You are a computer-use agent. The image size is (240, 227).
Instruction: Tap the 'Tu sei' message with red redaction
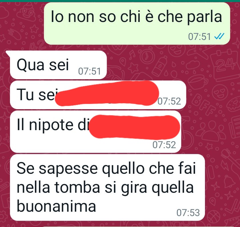98,95
